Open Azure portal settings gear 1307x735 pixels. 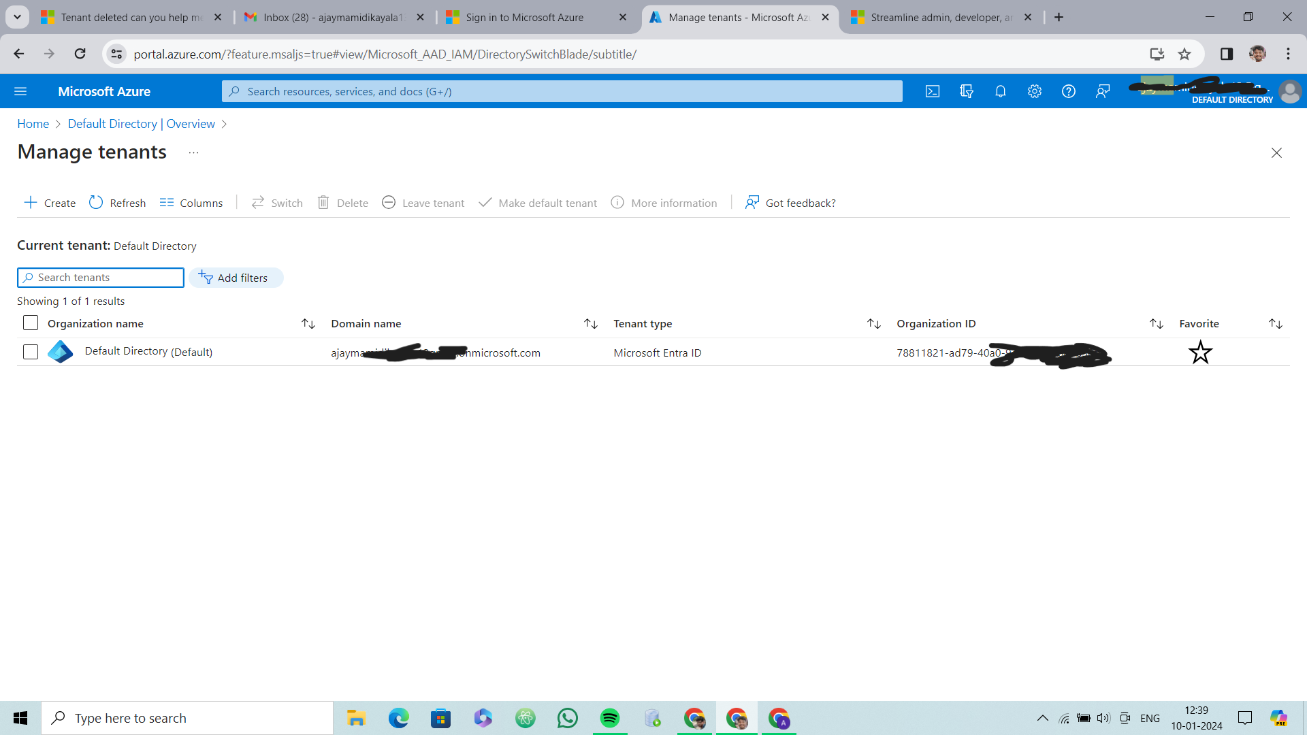(x=1035, y=91)
